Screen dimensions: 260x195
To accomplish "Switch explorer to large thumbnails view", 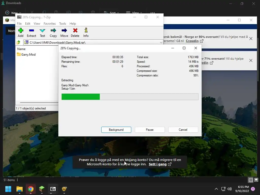I will [x=256, y=180].
